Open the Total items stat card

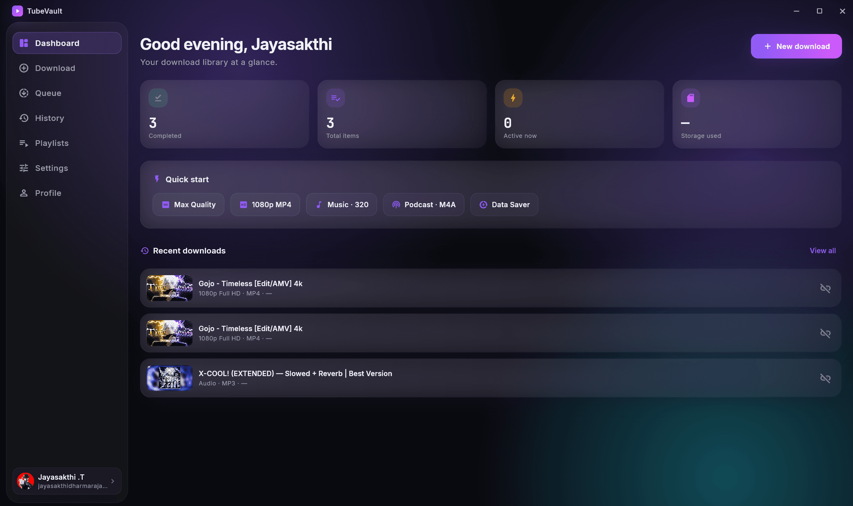click(402, 114)
